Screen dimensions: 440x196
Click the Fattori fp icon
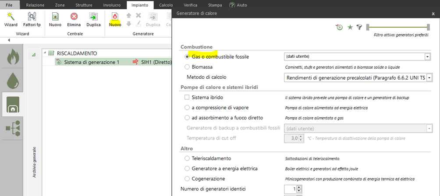click(32, 19)
